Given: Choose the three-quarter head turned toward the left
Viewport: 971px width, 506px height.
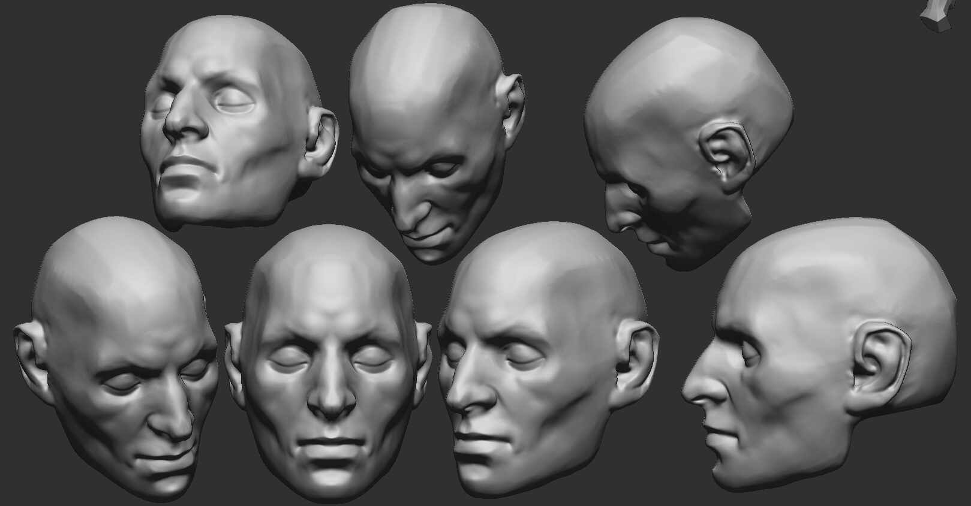Looking at the screenshot, I should point(548,360).
